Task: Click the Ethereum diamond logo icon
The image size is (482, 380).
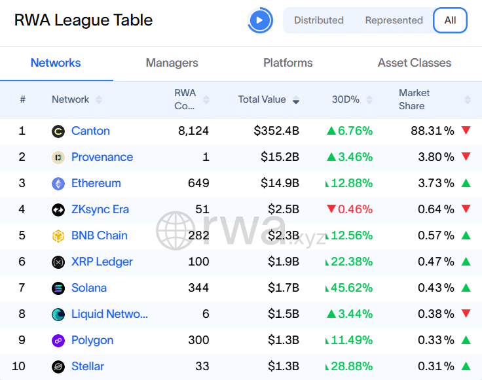Action: [x=58, y=184]
